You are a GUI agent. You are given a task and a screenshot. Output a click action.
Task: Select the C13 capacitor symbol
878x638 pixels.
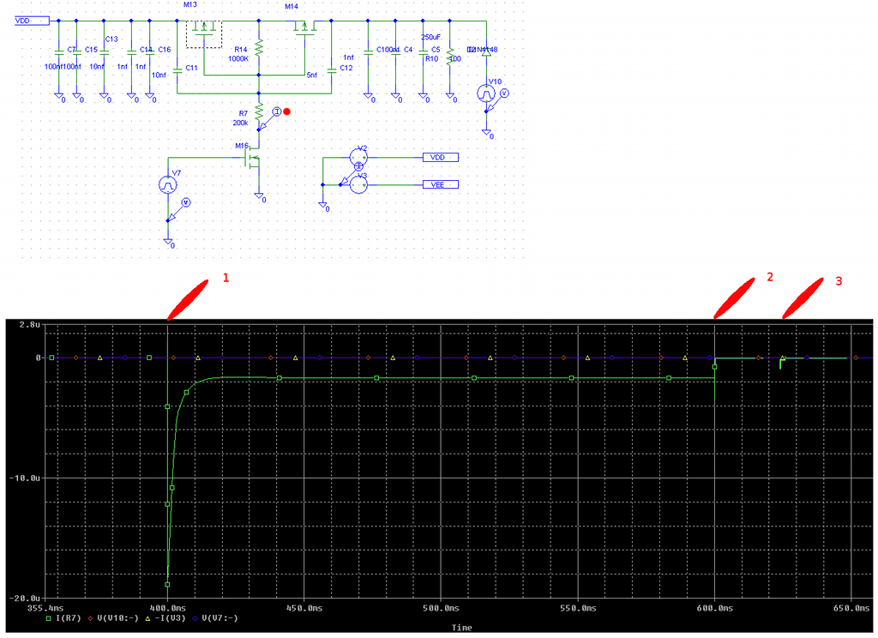[x=104, y=52]
